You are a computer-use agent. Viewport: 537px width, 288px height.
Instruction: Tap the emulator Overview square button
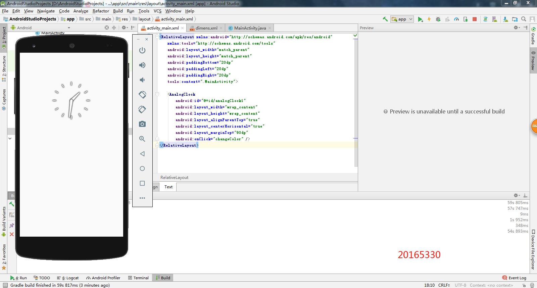pyautogui.click(x=142, y=183)
